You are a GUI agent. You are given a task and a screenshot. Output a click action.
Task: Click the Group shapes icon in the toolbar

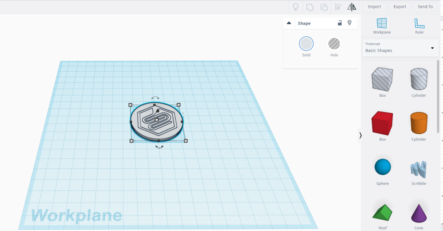[x=310, y=7]
